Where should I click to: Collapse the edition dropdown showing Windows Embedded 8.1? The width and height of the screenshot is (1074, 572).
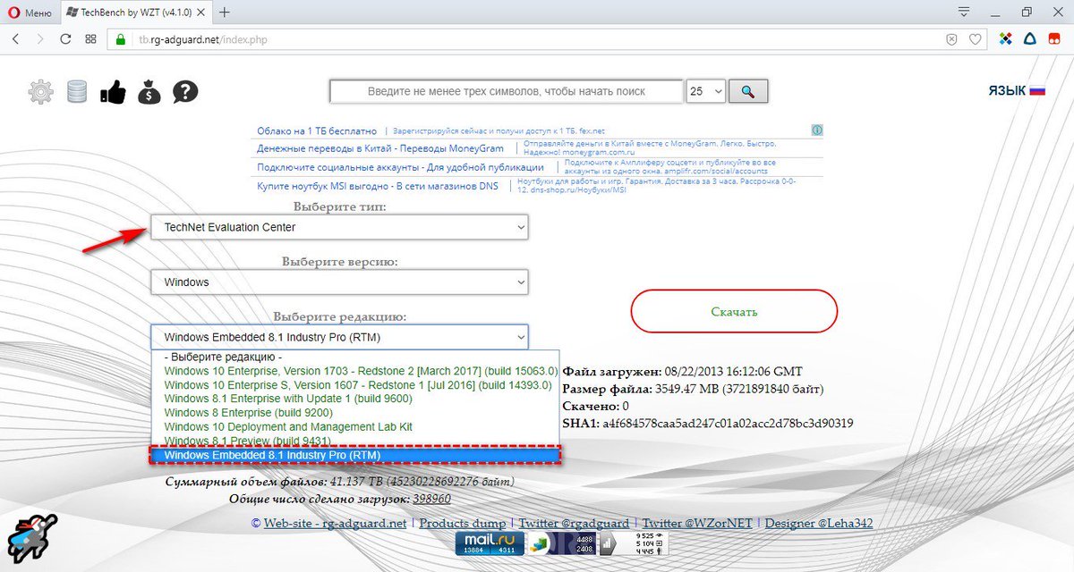coord(339,337)
